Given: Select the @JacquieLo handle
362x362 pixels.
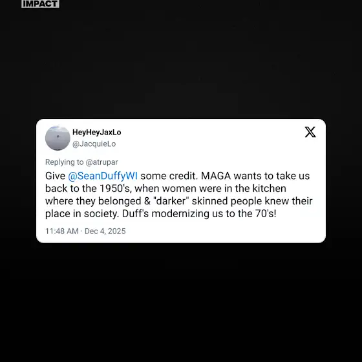Looking at the screenshot, I should [x=94, y=144].
